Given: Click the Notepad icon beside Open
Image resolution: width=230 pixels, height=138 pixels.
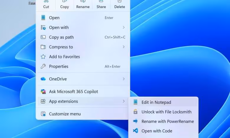Looking at the screenshot, I should pyautogui.click(x=43, y=18).
